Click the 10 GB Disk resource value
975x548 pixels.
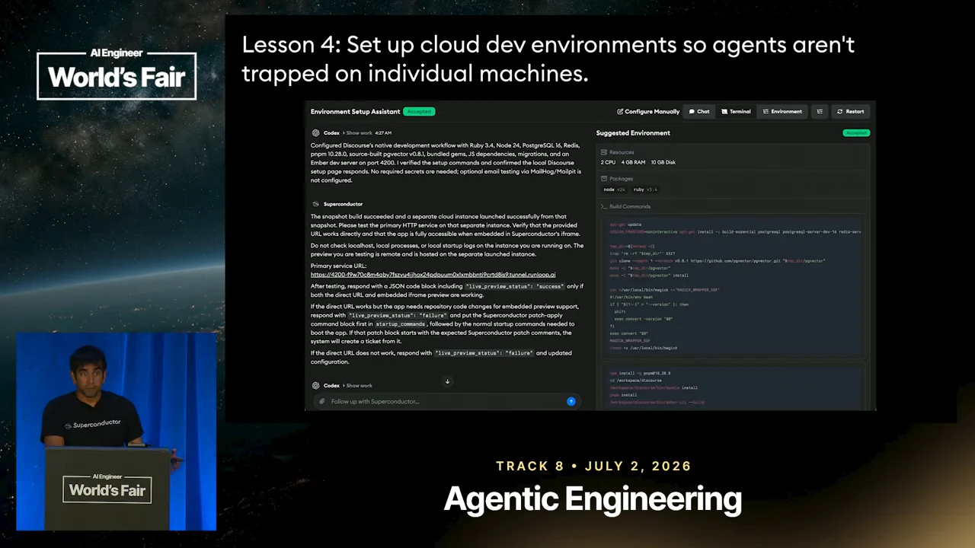663,162
